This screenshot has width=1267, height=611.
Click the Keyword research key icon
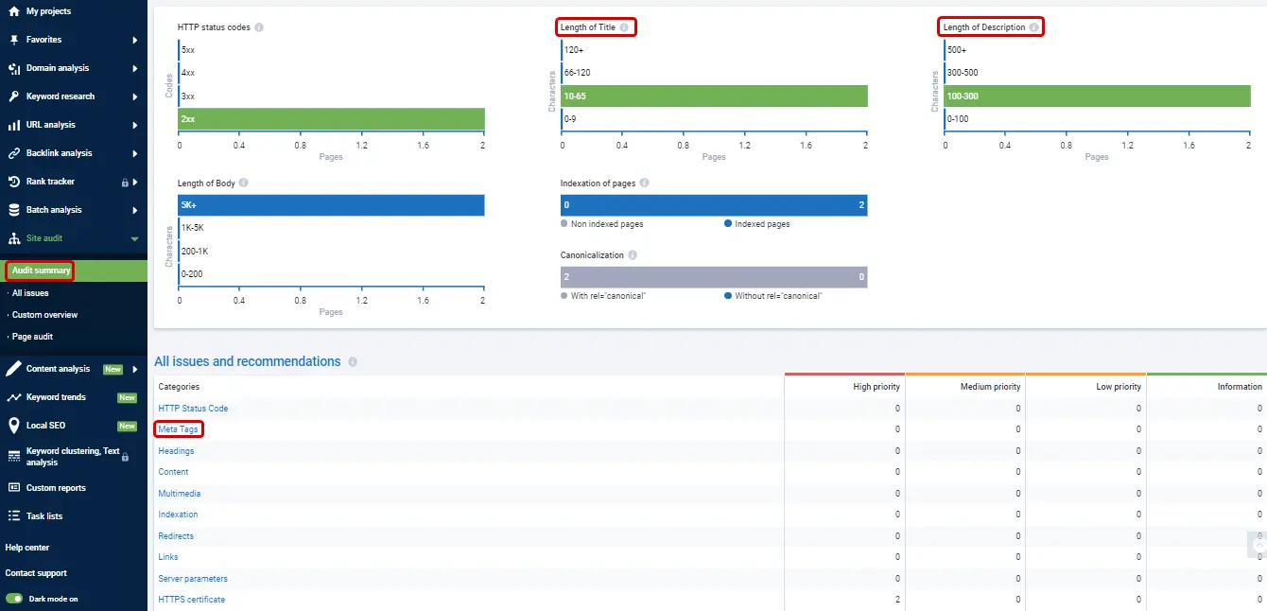(13, 96)
